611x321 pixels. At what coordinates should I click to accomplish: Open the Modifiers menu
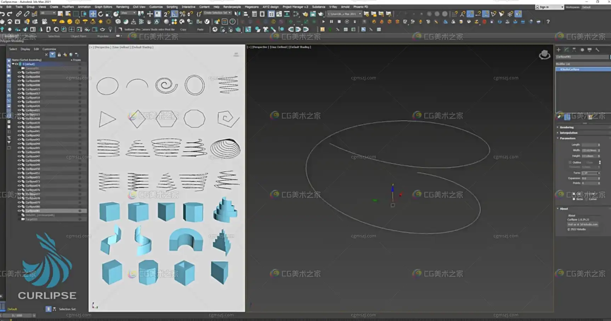(68, 7)
